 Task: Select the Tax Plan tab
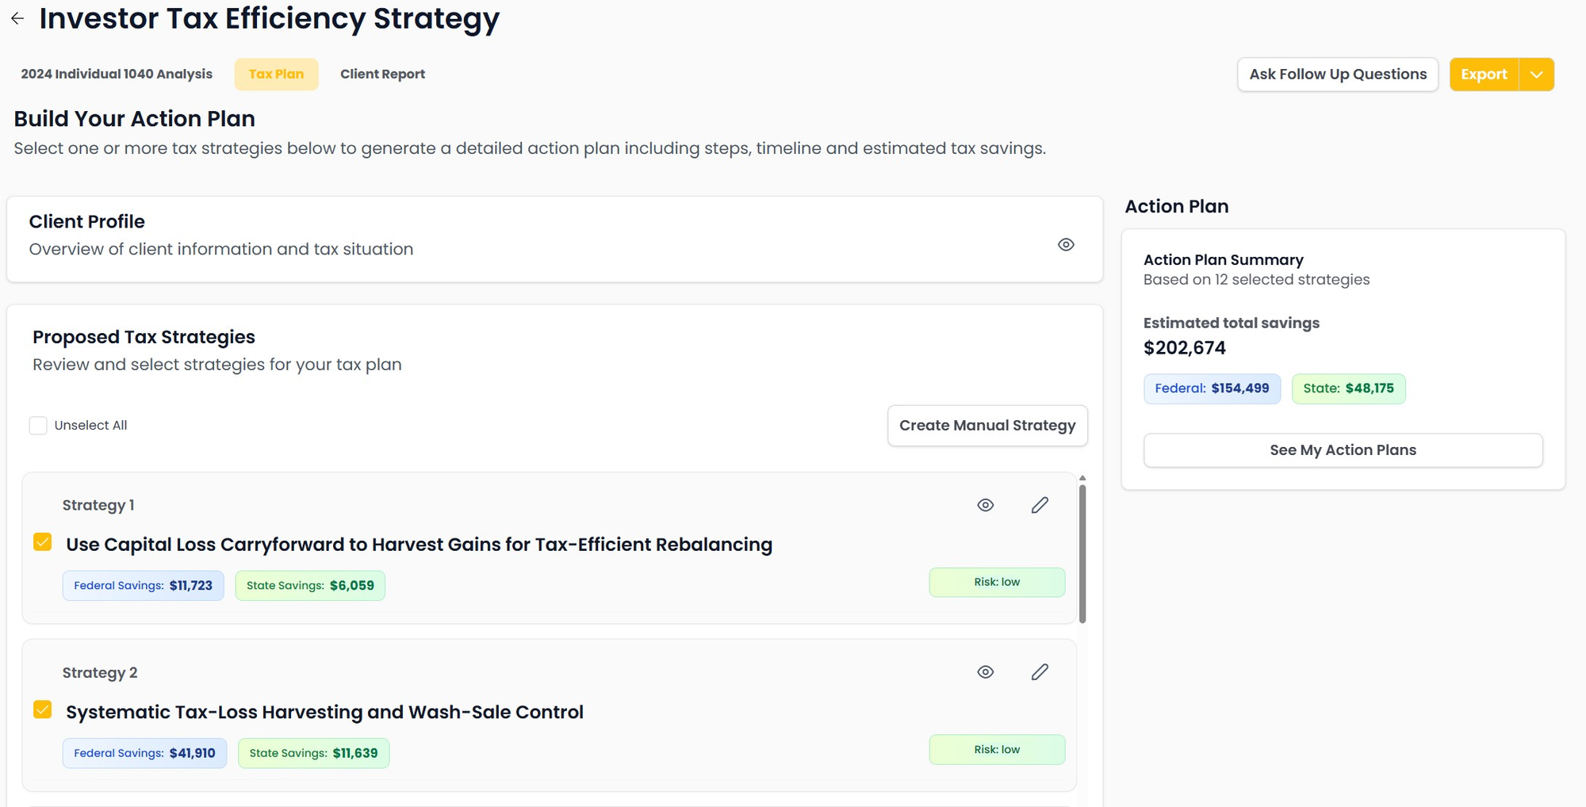click(276, 75)
